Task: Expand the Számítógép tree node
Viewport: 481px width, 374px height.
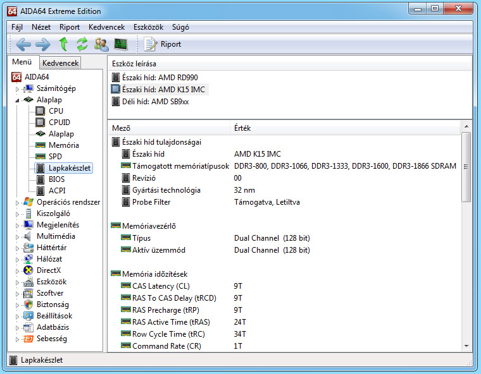Action: [18, 89]
